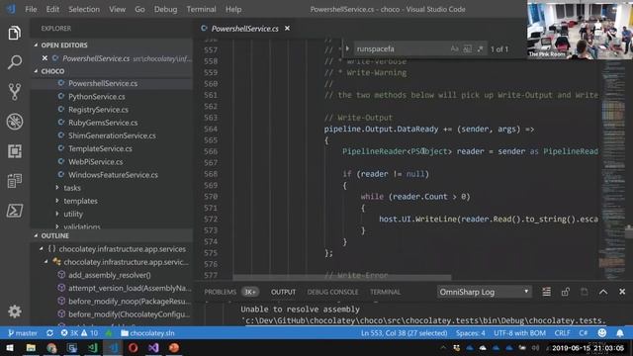Collapse chocolatey.infrastructure.app.services namespace in outline
633x356 pixels.
(42, 249)
